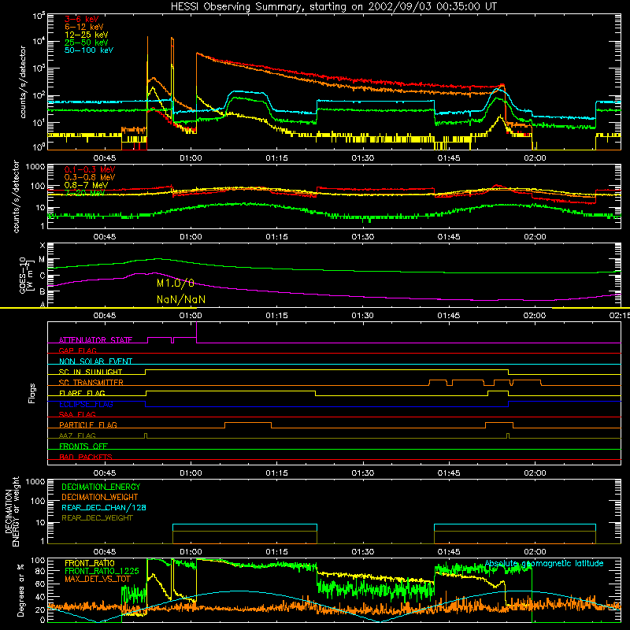
Task: Select the SC_TRANSMITTER flag label
Action: pyautogui.click(x=91, y=383)
